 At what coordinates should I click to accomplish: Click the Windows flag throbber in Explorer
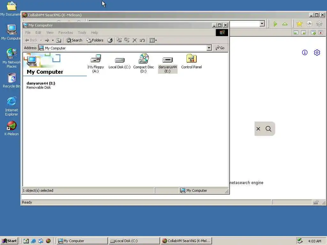click(222, 33)
